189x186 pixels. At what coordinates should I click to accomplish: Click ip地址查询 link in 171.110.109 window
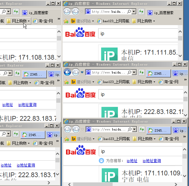pyautogui.click(x=152, y=161)
